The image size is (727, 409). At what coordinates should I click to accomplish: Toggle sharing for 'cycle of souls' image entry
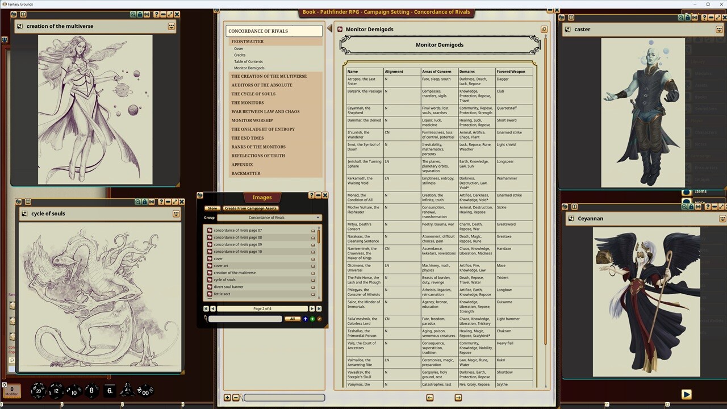(313, 279)
